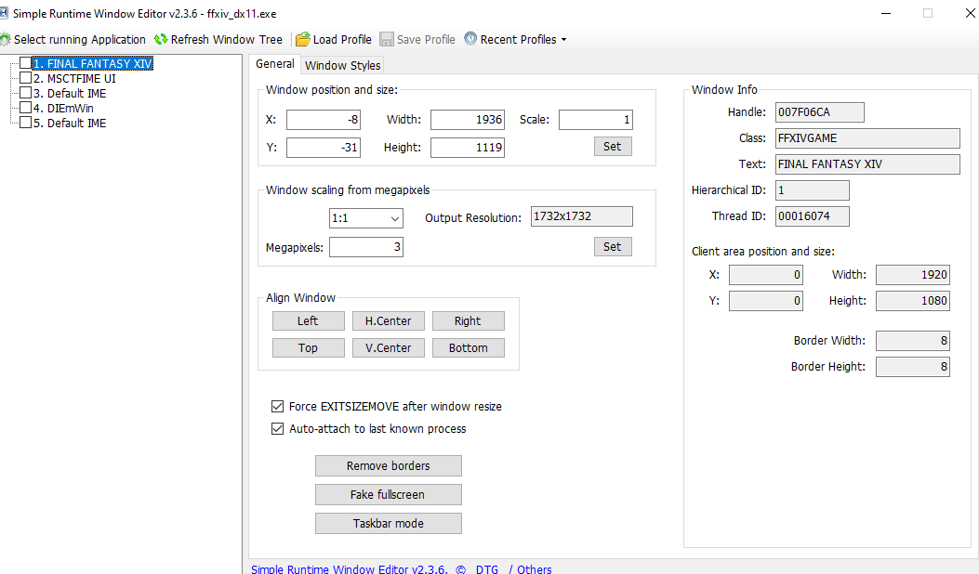Select 5. Default IME tree item
The image size is (979, 574).
click(70, 123)
